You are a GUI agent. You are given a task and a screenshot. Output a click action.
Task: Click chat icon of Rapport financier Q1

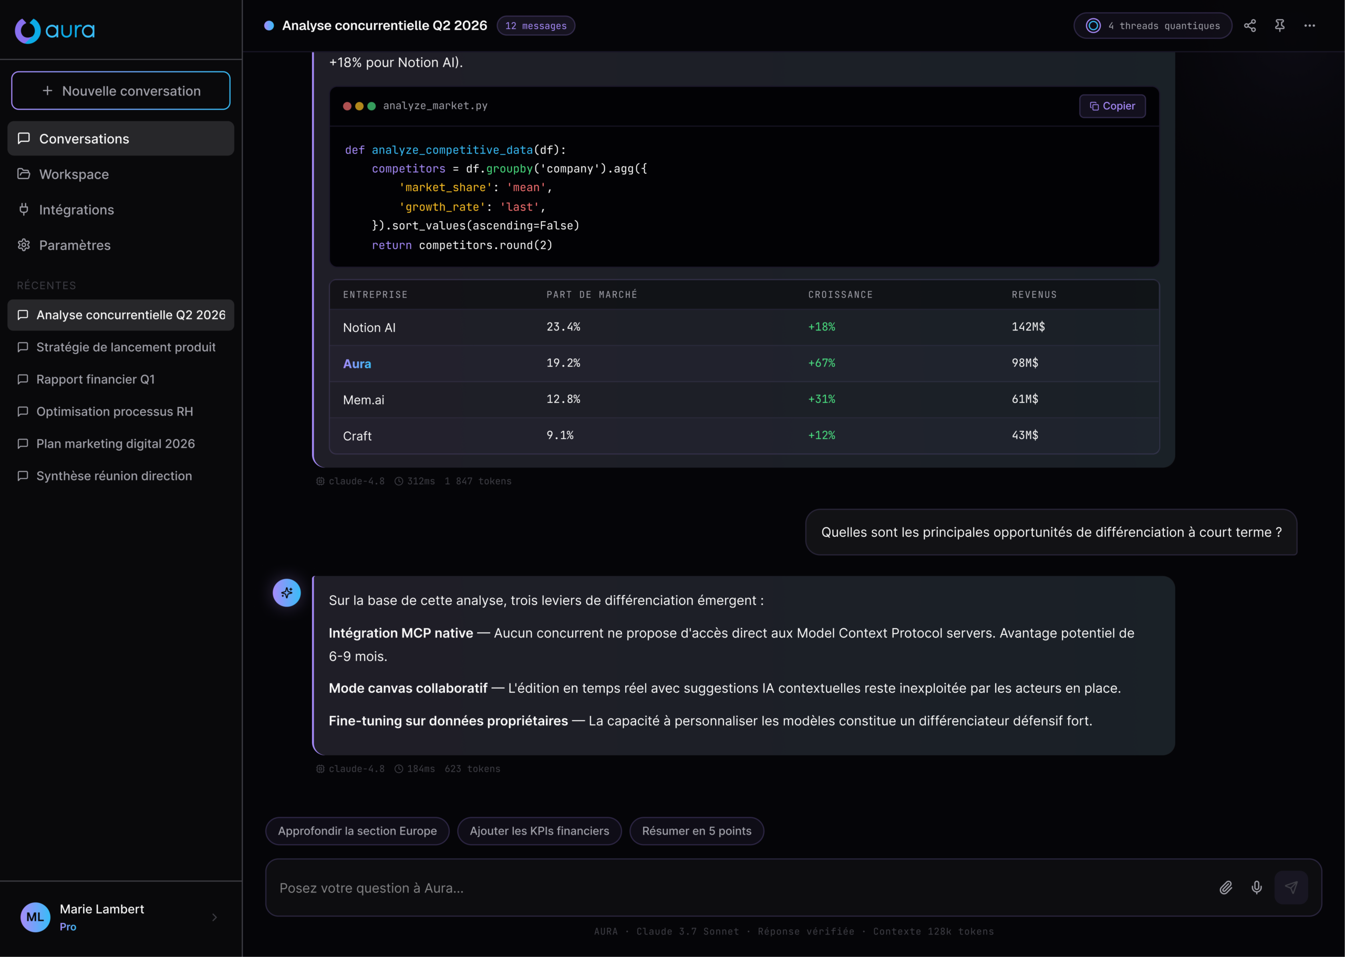tap(23, 379)
